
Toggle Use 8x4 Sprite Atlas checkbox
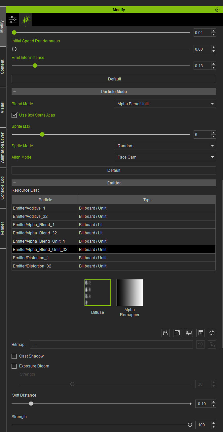click(14, 115)
